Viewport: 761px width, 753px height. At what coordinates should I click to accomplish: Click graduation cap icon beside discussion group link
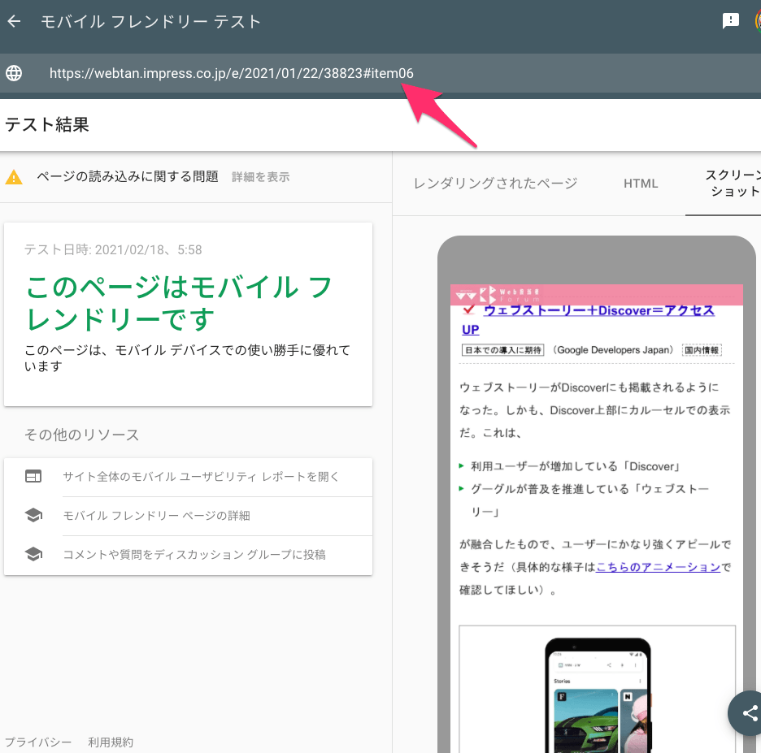(x=33, y=554)
